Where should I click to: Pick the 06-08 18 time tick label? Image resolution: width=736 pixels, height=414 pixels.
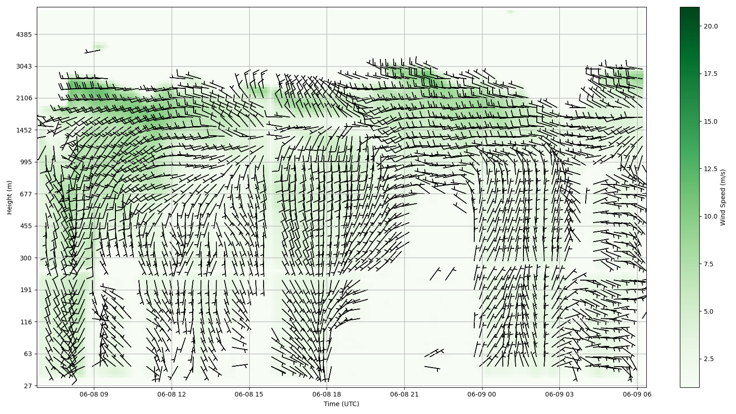pyautogui.click(x=327, y=394)
